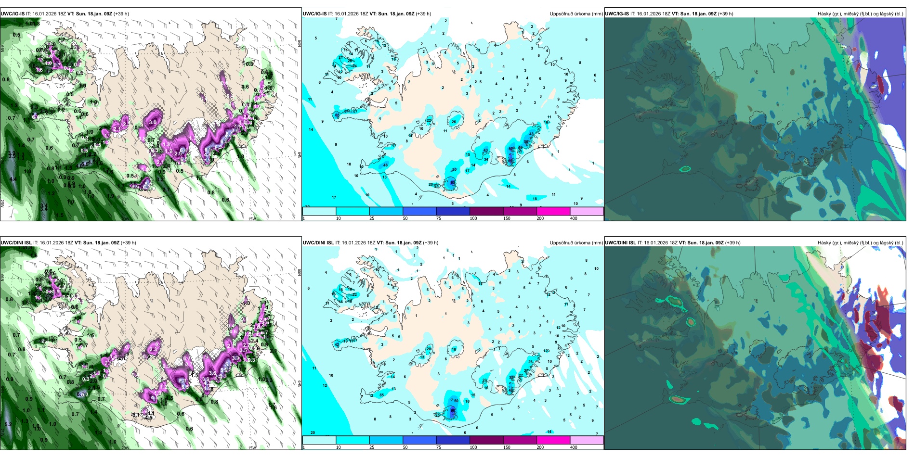
Task: Click the "Uppsöfnuð úrkoma (mm)" label on the IG-IS panel
Action: (576, 14)
